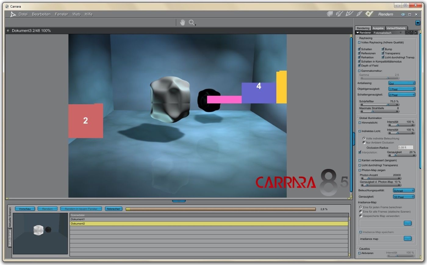Screen dimensions: 427x265
Task: Open the Model room (wrench icon)
Action: pyautogui.click(x=339, y=14)
